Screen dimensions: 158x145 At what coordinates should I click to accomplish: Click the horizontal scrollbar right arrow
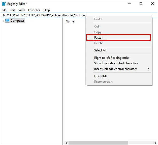click(x=155, y=143)
